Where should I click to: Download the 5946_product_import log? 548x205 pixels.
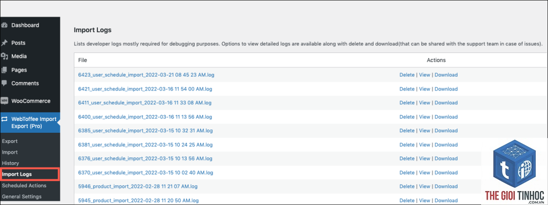coord(446,186)
